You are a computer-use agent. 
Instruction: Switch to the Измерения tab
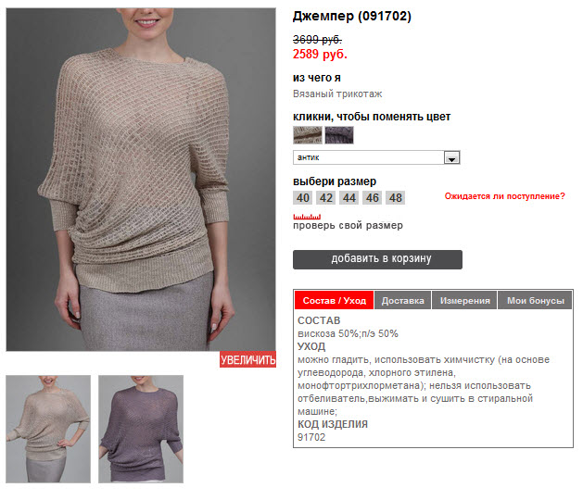pos(464,300)
